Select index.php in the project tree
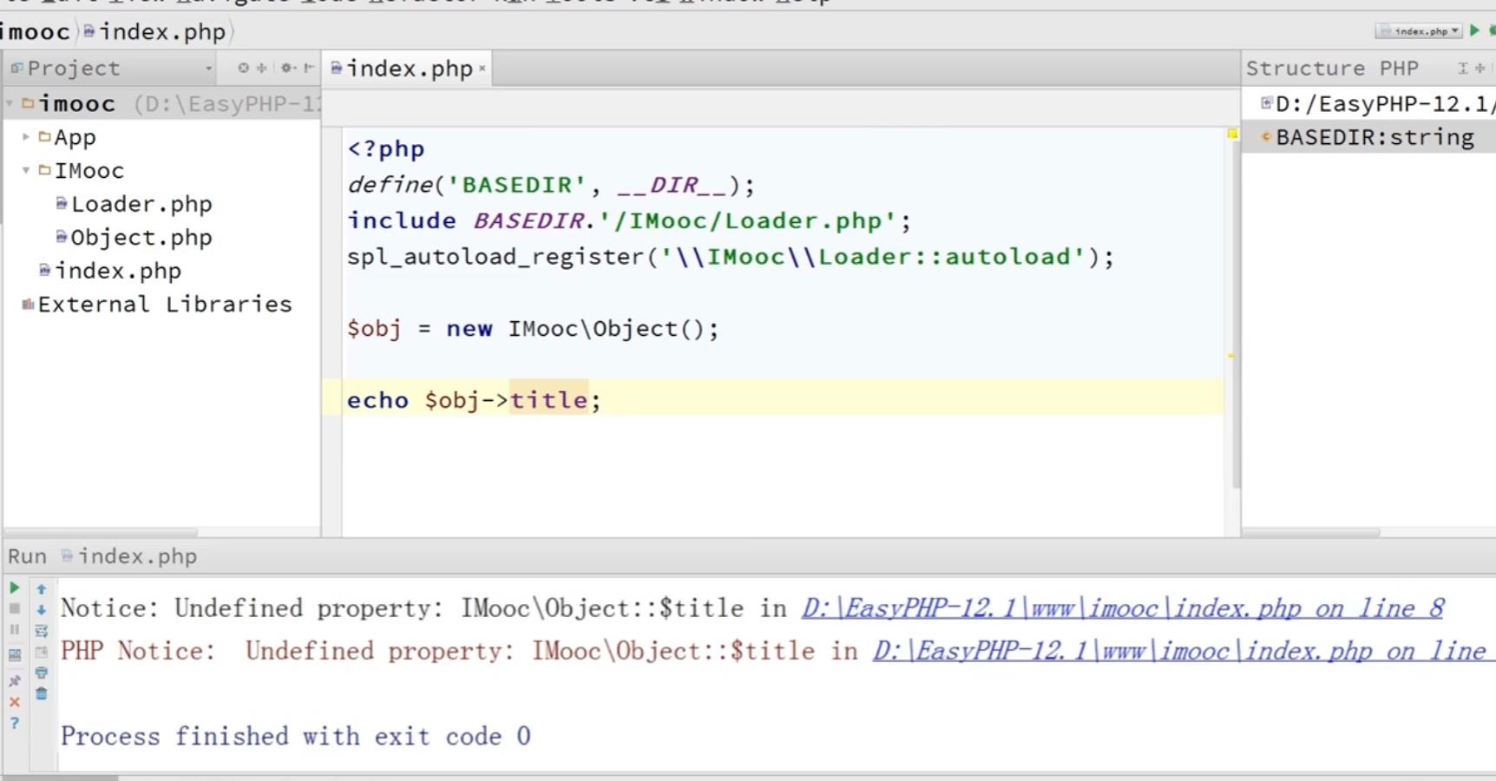This screenshot has width=1496, height=781. click(110, 271)
